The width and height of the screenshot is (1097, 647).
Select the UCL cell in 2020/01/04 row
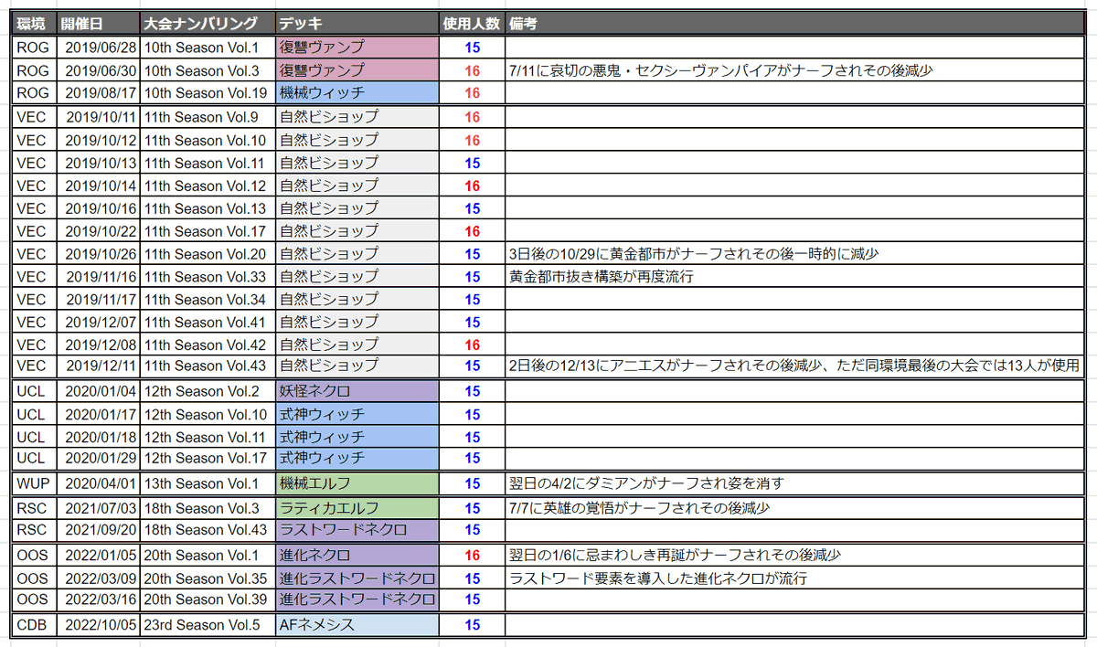36,391
